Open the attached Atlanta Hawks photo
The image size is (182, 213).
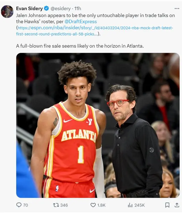point(98,125)
